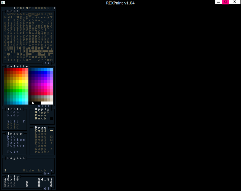
Task: Select Oval draw mode
Action: pyautogui.click(x=41, y=140)
